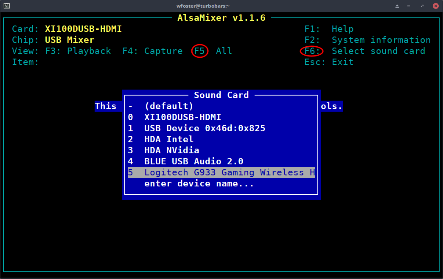Image resolution: width=443 pixels, height=279 pixels.
Task: Choose BLUE USB Audio 2.0 card
Action: pyautogui.click(x=221, y=161)
